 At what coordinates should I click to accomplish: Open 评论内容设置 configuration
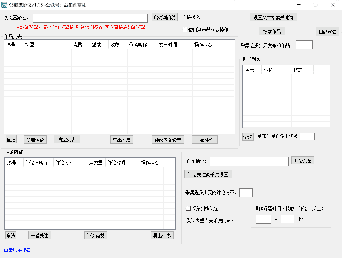[167, 139]
